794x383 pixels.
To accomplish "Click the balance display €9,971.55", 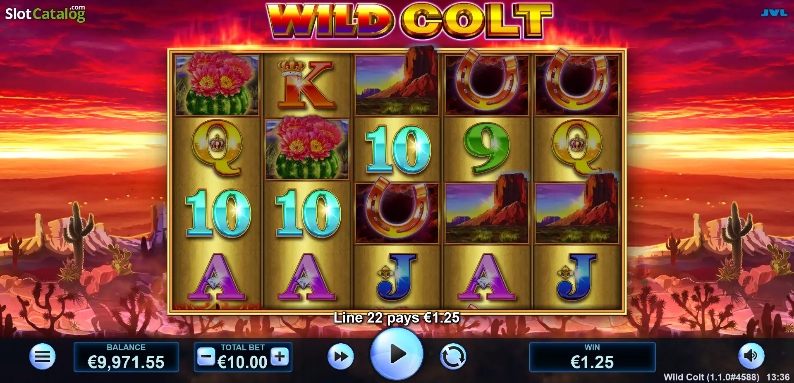I will coord(126,357).
